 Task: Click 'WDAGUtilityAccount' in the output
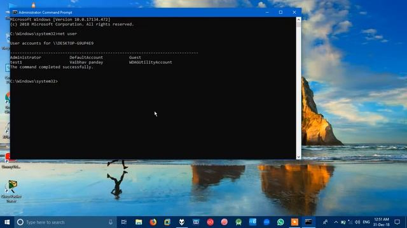pyautogui.click(x=151, y=62)
